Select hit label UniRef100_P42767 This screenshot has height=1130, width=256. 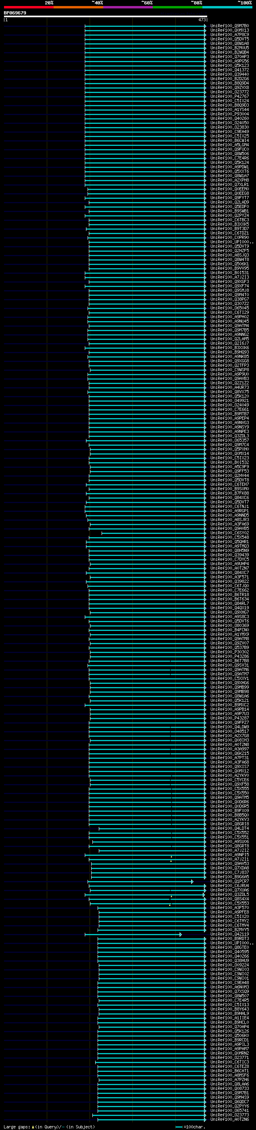(230, 96)
